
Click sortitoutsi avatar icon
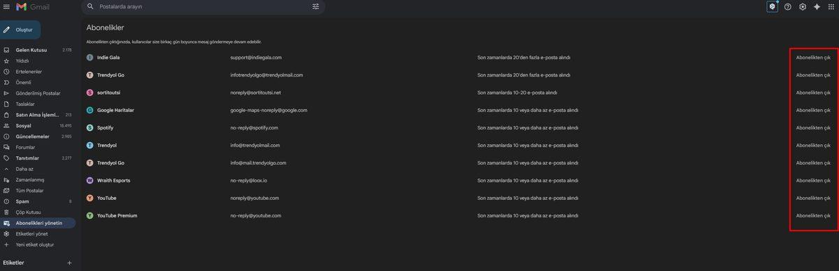click(89, 93)
